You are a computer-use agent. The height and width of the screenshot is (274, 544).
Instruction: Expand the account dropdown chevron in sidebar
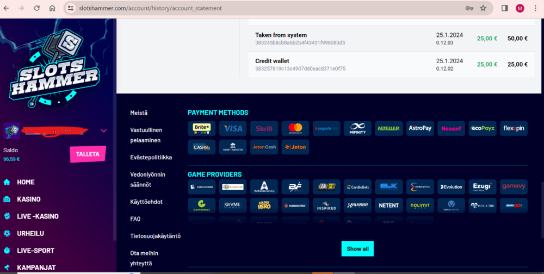coord(103,131)
